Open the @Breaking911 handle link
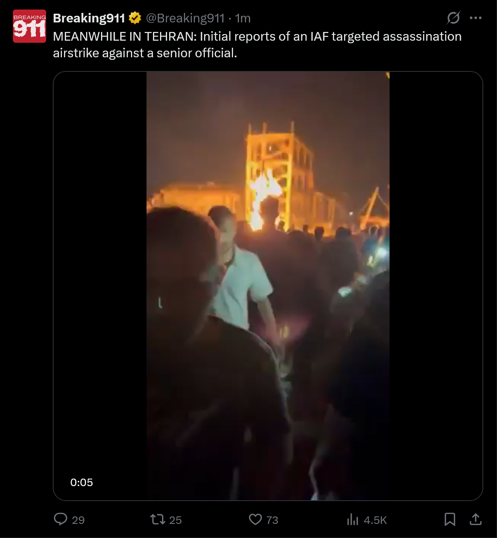This screenshot has height=538, width=497. pyautogui.click(x=185, y=18)
